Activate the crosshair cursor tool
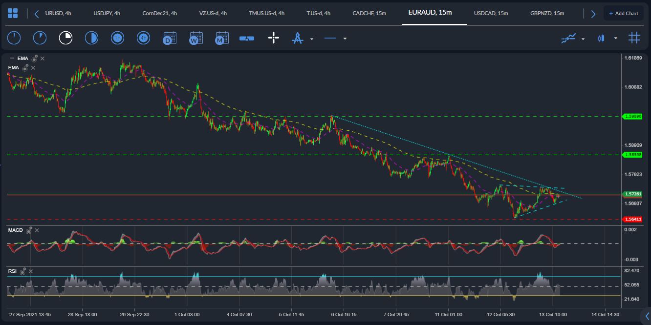 [273, 38]
